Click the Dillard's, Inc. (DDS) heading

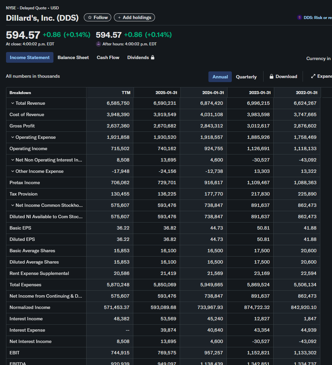[x=42, y=18]
